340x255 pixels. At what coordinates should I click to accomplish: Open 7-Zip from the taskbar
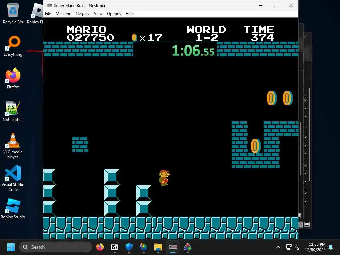115,247
